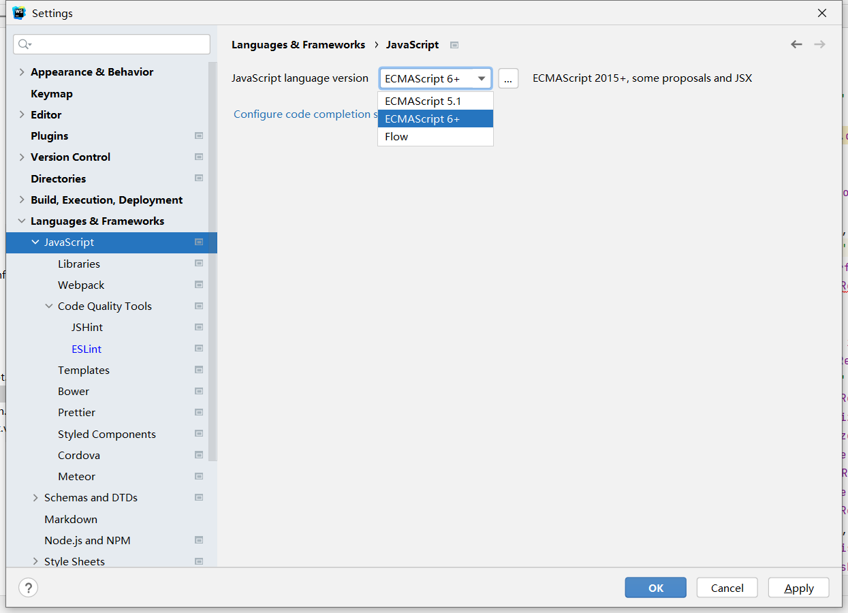The height and width of the screenshot is (613, 848).
Task: Click project icon on Version Control row
Action: [199, 157]
